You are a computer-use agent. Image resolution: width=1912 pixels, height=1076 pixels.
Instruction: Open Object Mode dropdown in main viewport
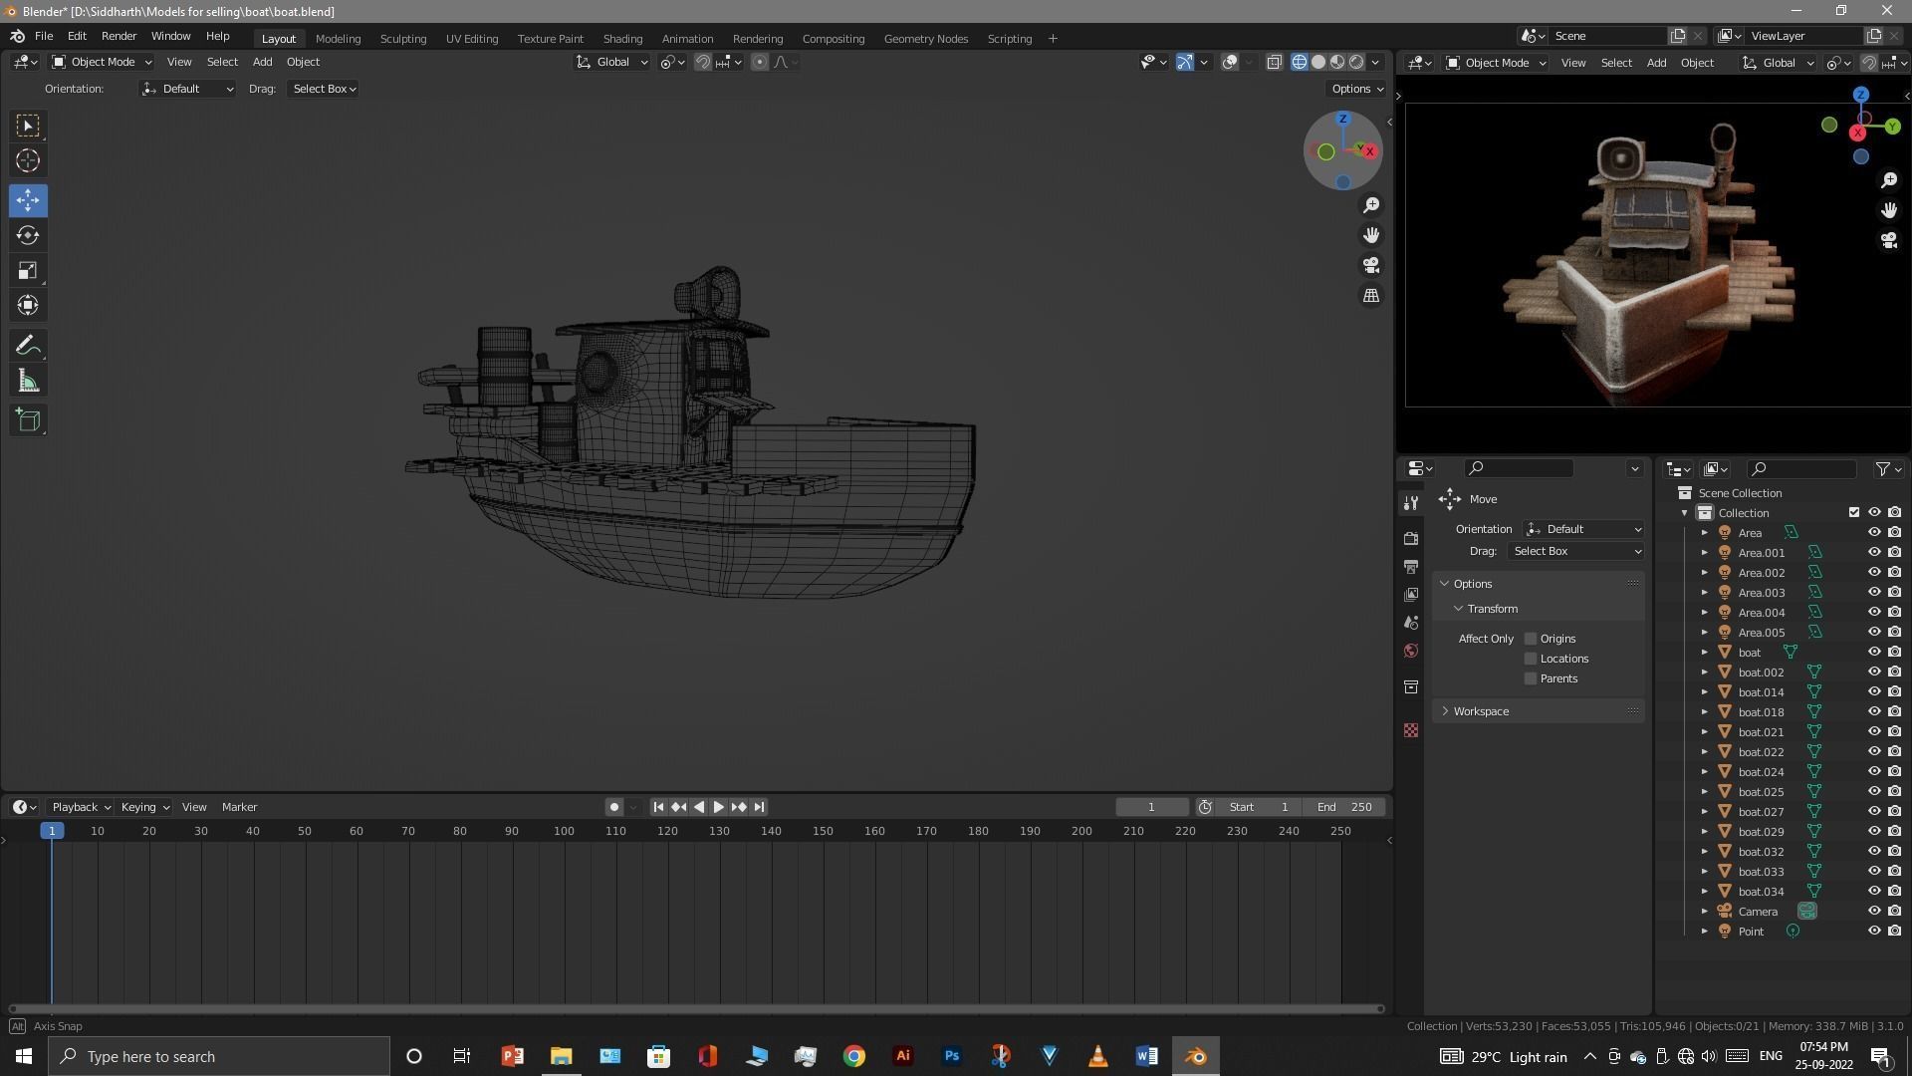[101, 62]
